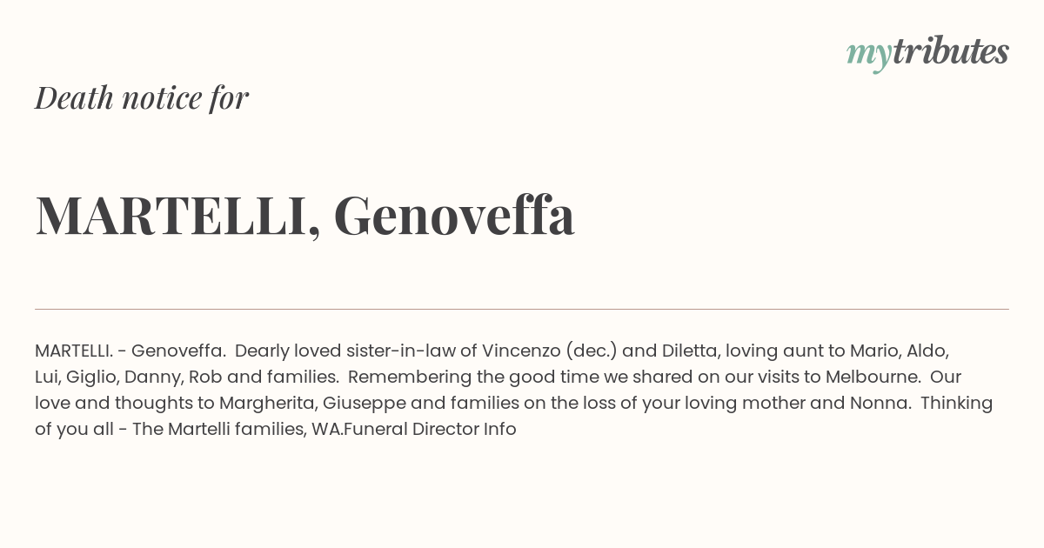Click the green 'my' part of logo
Screen dimensions: 1044x548
coord(869,56)
